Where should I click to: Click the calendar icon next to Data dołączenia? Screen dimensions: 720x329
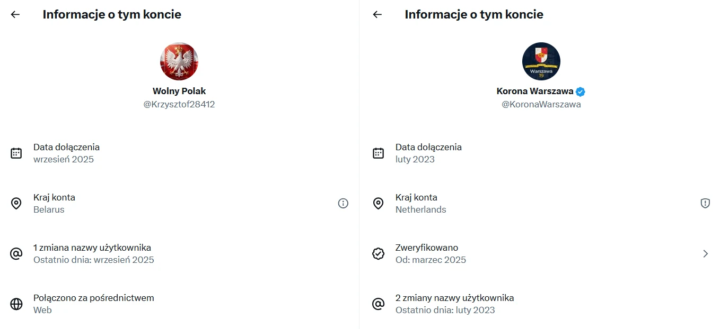point(16,153)
